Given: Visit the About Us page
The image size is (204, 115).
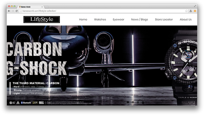Looking at the screenshot, I should 186,19.
